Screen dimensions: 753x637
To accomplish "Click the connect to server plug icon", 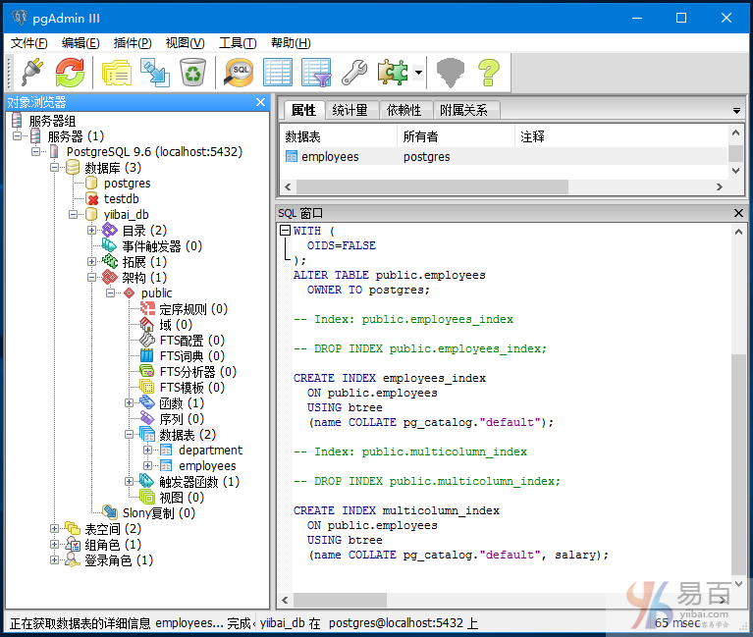I will [x=28, y=72].
